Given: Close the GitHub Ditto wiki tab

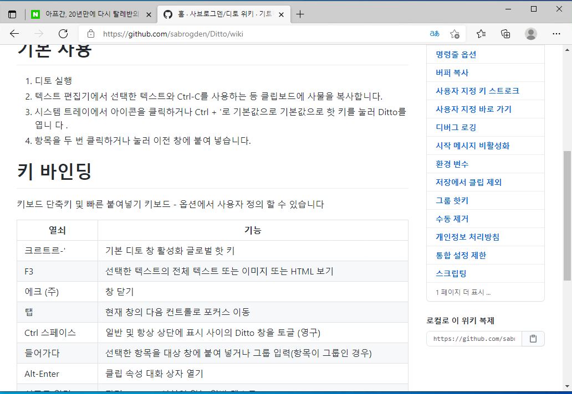Looking at the screenshot, I should pyautogui.click(x=281, y=14).
